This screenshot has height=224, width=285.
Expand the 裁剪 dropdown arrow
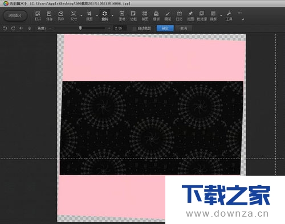point(97,15)
